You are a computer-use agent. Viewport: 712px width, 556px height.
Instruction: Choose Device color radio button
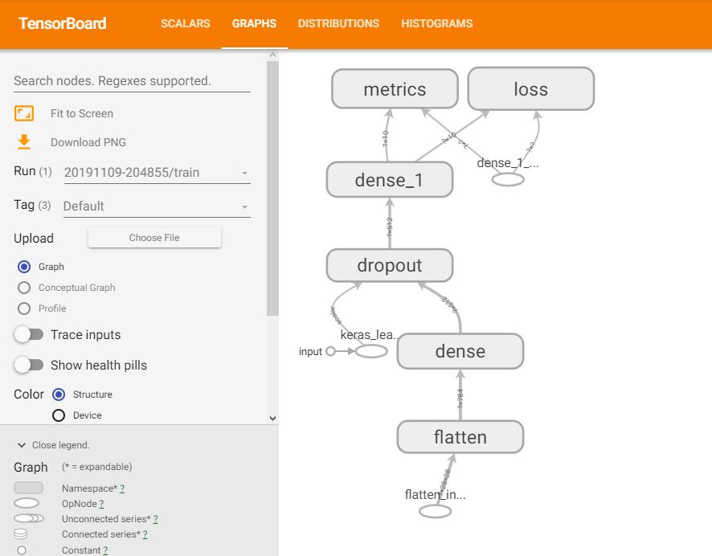pyautogui.click(x=59, y=415)
